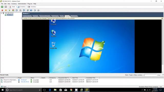The height and width of the screenshot is (92, 164).
Task: Close the Recent Tasks panel
Action: tap(163, 75)
